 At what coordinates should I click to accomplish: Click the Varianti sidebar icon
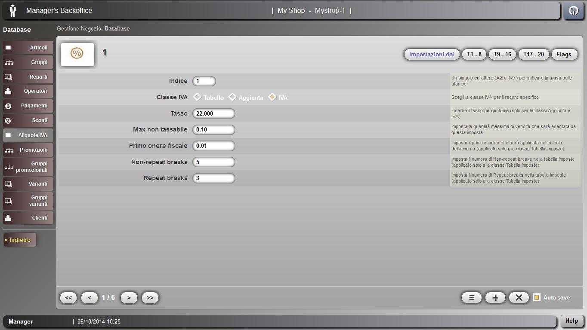click(8, 184)
